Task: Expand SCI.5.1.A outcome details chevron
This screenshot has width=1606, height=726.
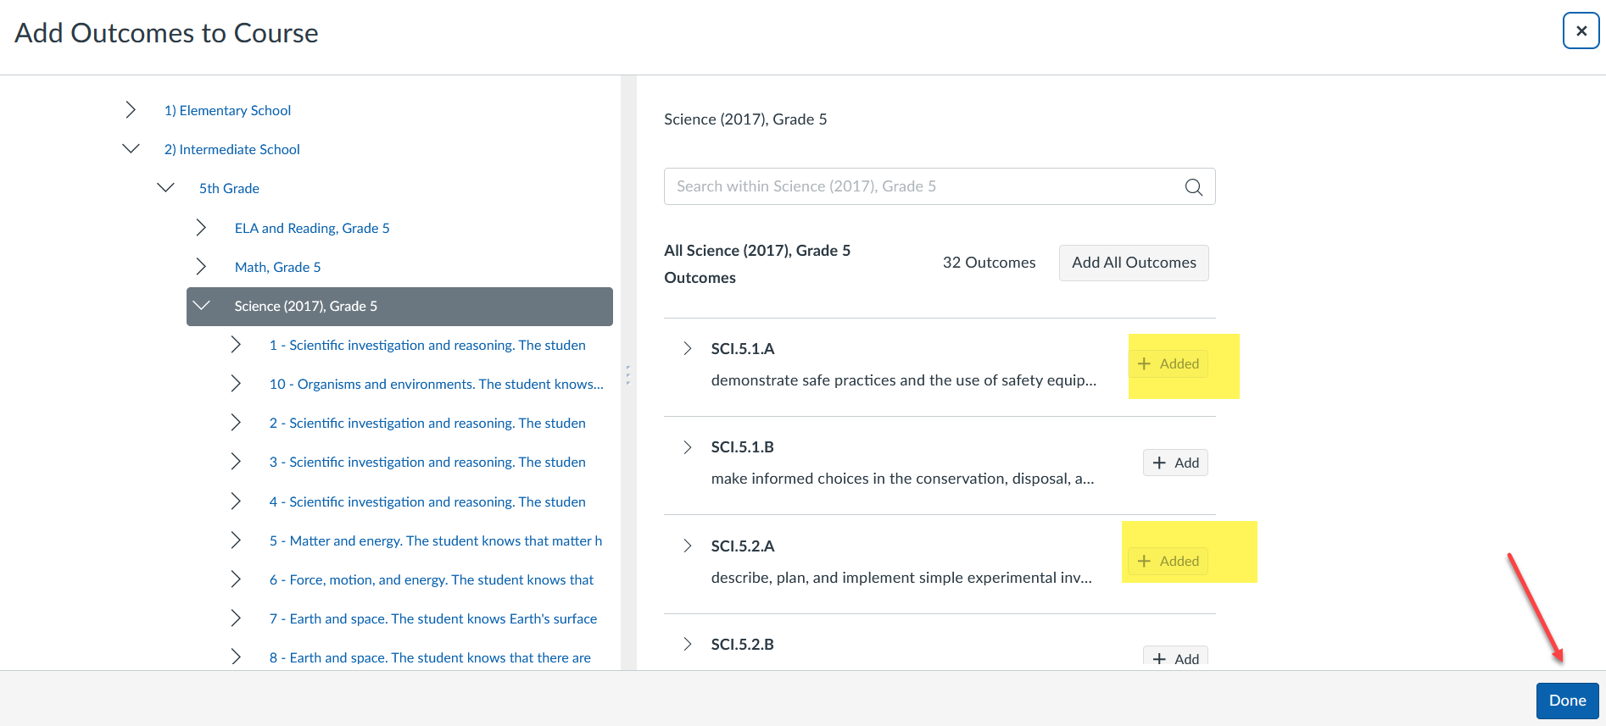Action: coord(688,349)
